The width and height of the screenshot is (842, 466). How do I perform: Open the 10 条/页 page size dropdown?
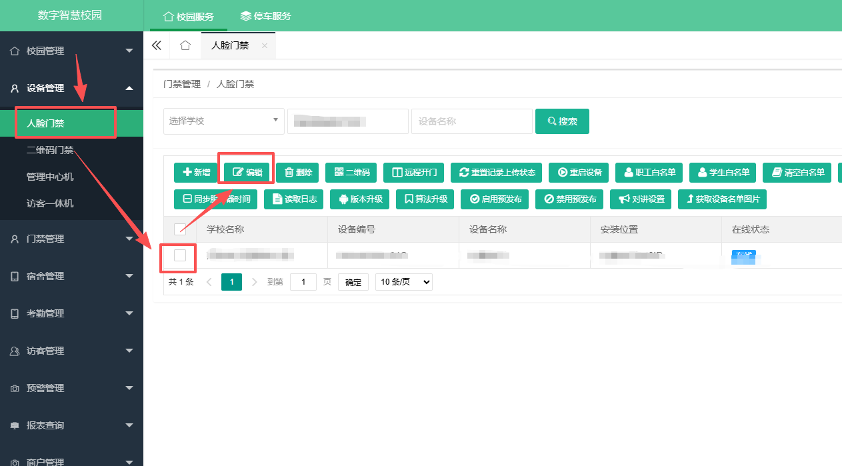click(404, 282)
